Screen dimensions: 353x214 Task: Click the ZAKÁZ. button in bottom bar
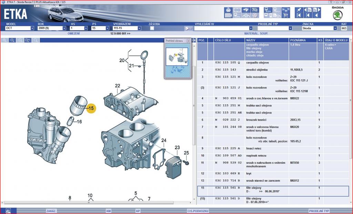point(51,211)
